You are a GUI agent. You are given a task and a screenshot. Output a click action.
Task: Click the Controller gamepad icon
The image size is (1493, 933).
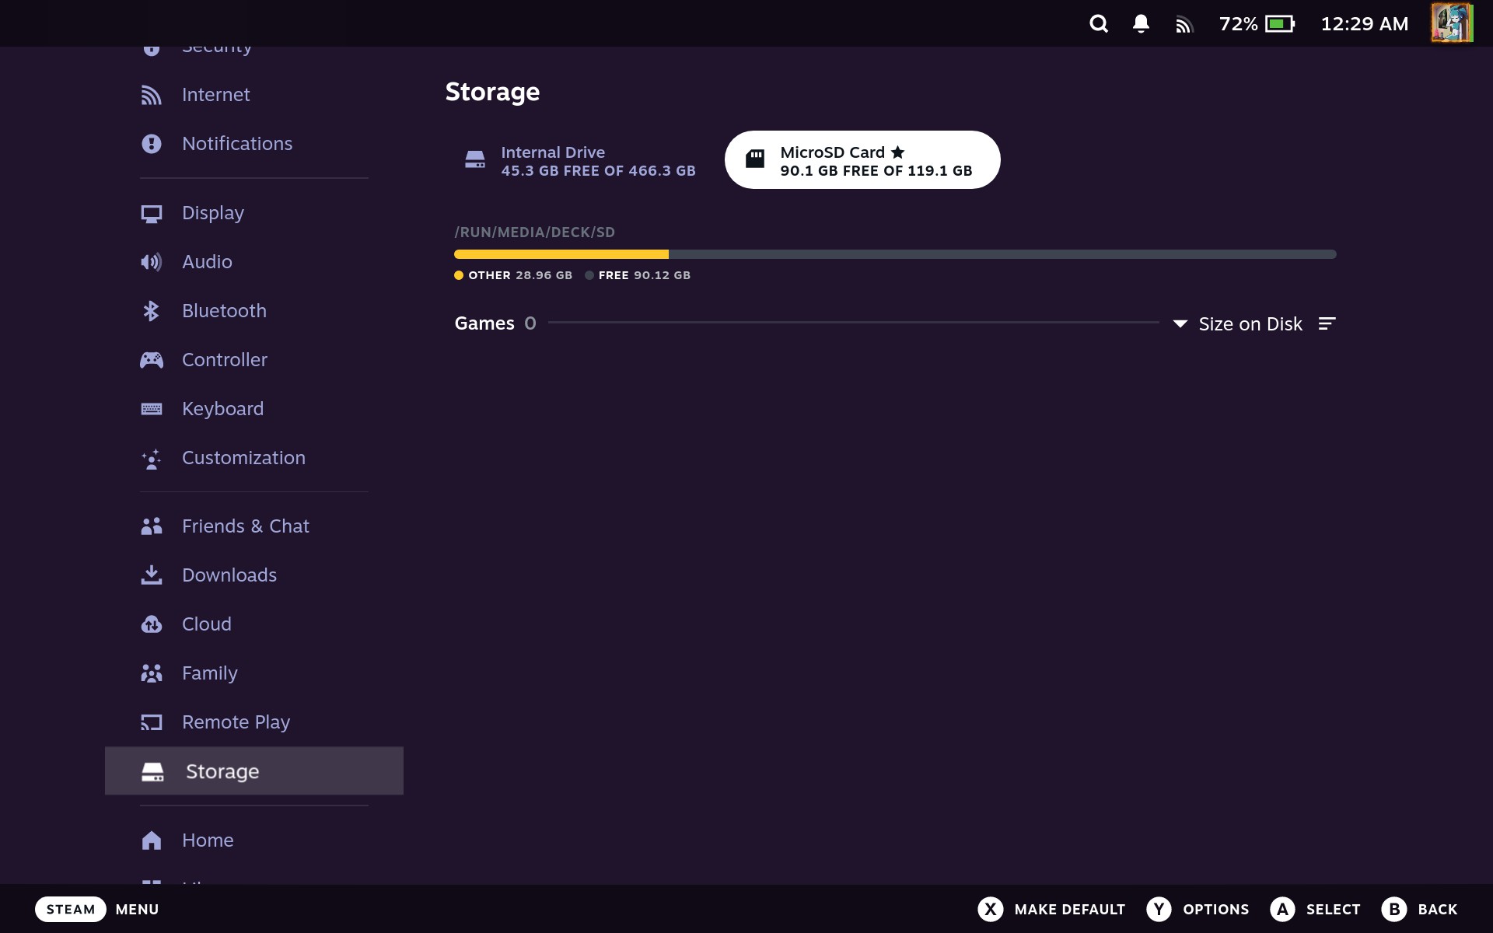point(152,360)
